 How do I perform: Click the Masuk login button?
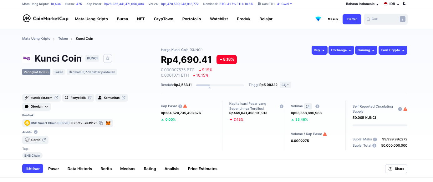pos(333,19)
